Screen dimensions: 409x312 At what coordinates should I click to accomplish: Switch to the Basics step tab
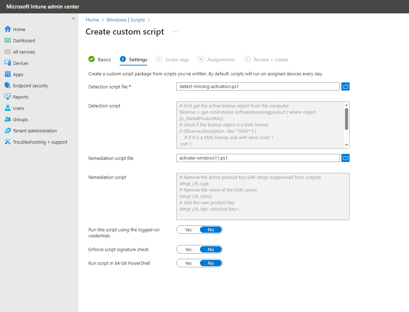point(100,60)
